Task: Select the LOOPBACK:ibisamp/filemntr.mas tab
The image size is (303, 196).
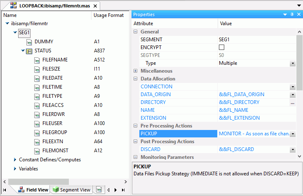Action: 54,6
